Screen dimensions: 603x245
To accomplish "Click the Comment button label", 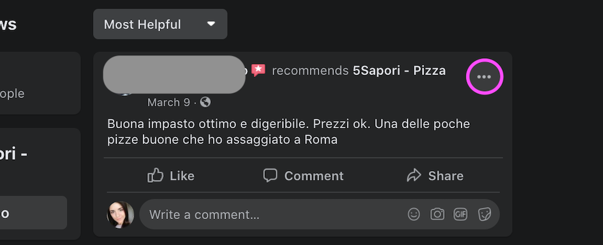I will click(x=314, y=176).
